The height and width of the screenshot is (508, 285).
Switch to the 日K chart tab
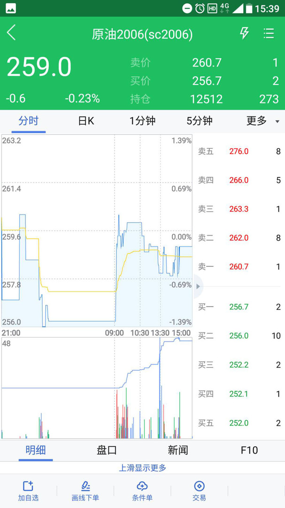86,121
